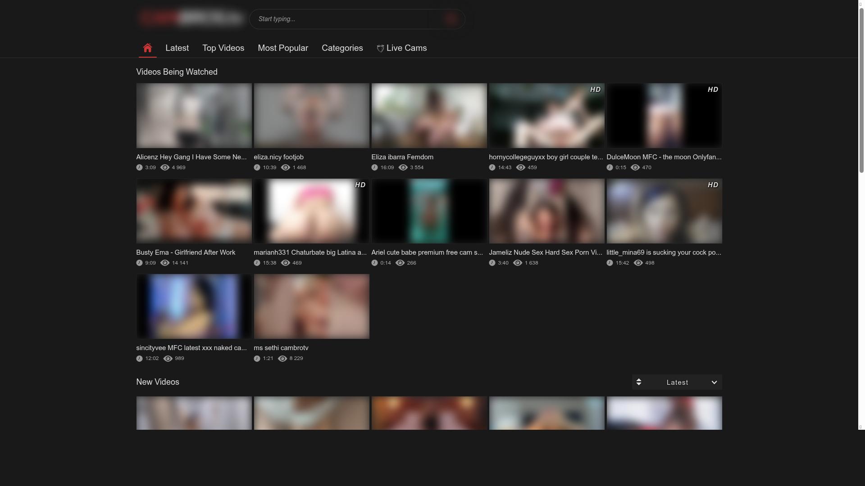Image resolution: width=865 pixels, height=486 pixels.
Task: Switch to the Top Videos tab
Action: (x=223, y=48)
